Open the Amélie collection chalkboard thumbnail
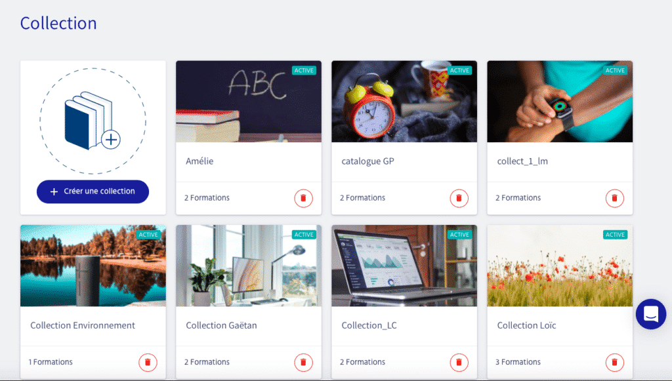Viewport: 672px width, 381px height. pos(249,102)
